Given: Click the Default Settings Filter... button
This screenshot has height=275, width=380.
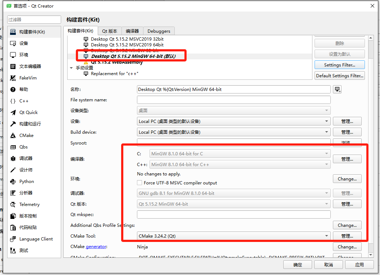Looking at the screenshot, I should [339, 75].
